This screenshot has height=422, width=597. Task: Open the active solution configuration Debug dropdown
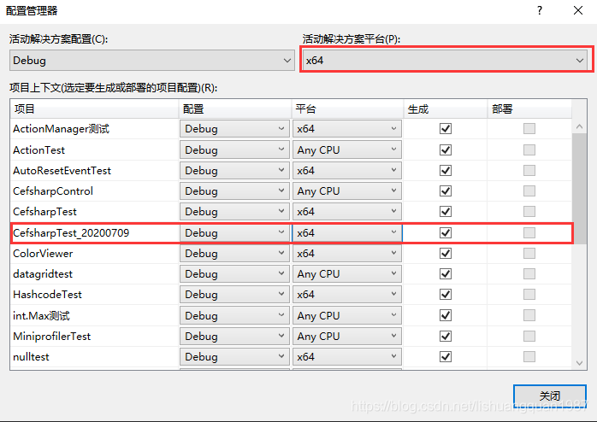point(151,61)
